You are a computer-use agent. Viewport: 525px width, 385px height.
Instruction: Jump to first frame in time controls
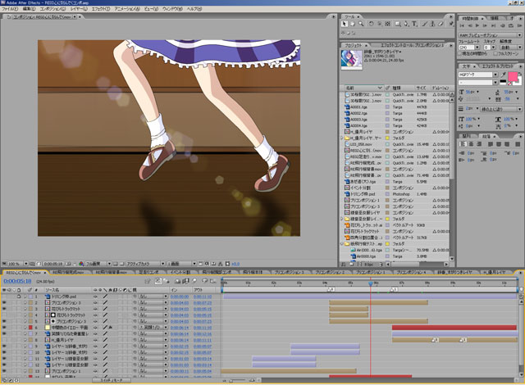462,25
